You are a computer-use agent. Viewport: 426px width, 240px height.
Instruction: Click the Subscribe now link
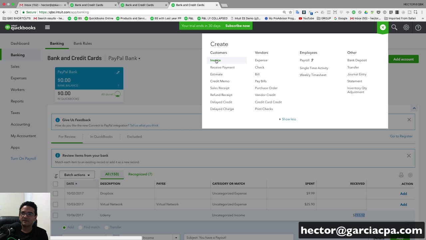237,26
